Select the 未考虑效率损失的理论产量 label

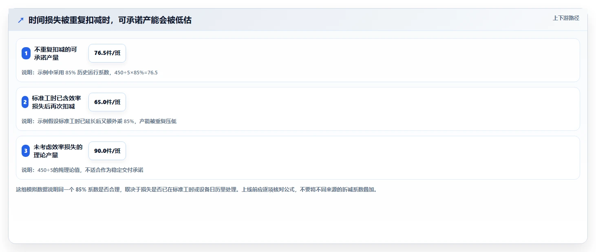click(58, 151)
